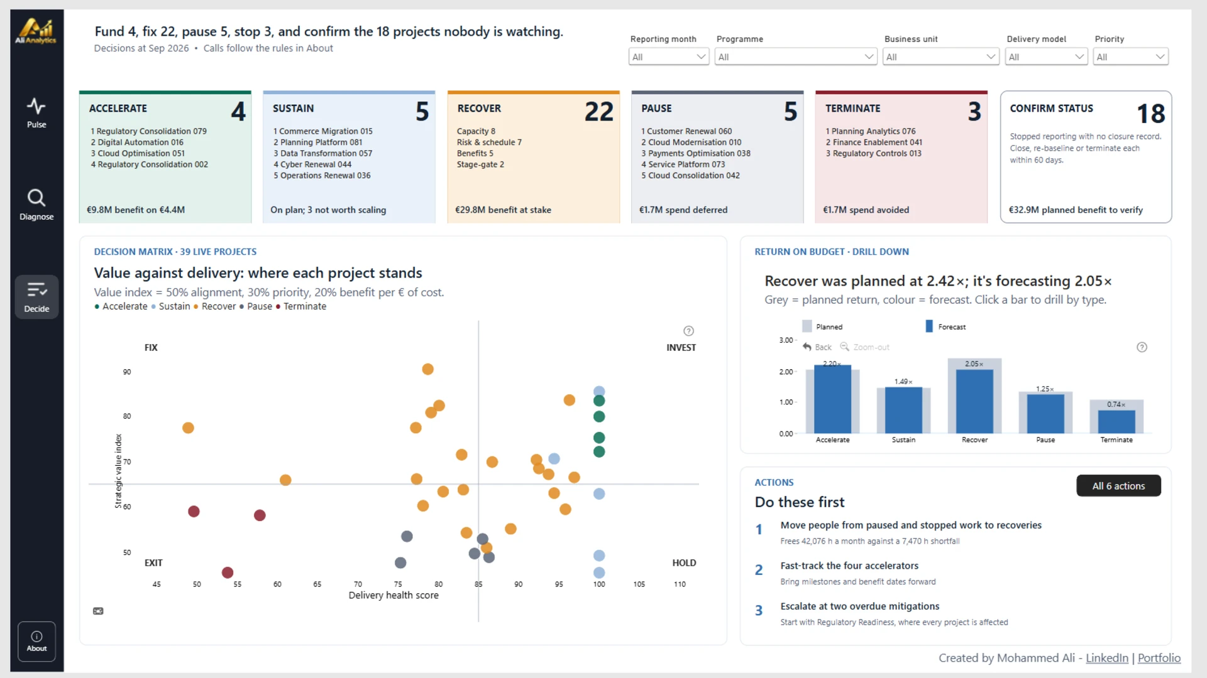Select the Recover summary card
This screenshot has width=1207, height=678.
[533, 157]
